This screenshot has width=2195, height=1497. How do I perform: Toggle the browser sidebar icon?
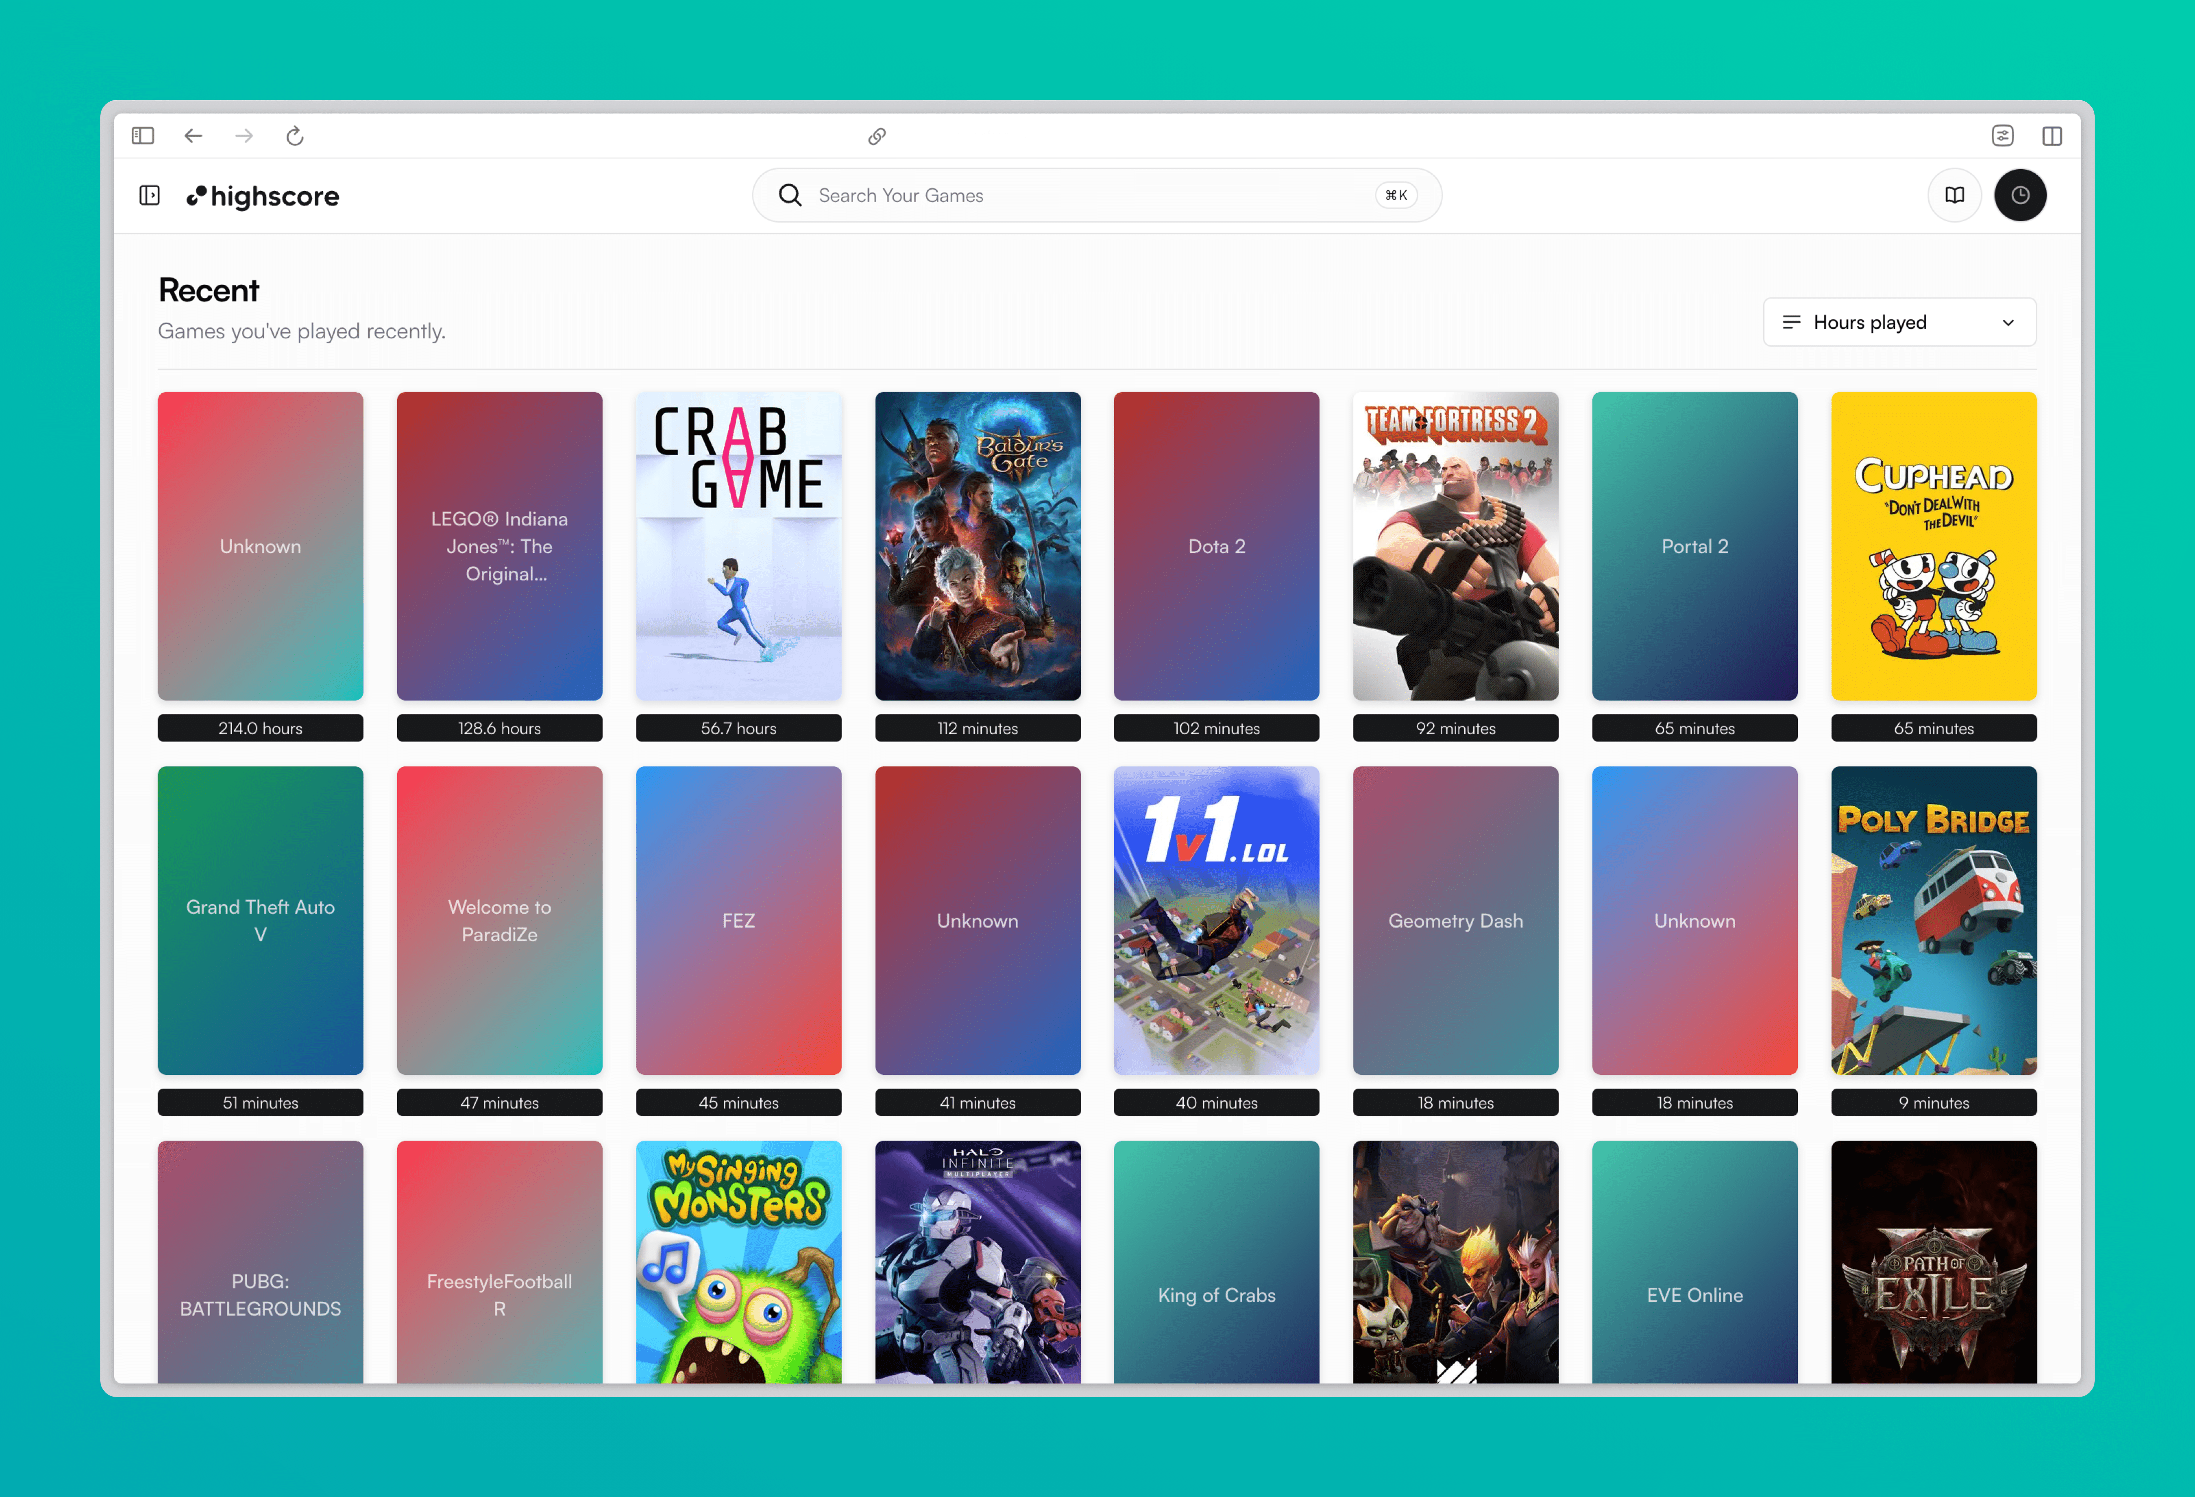(143, 136)
